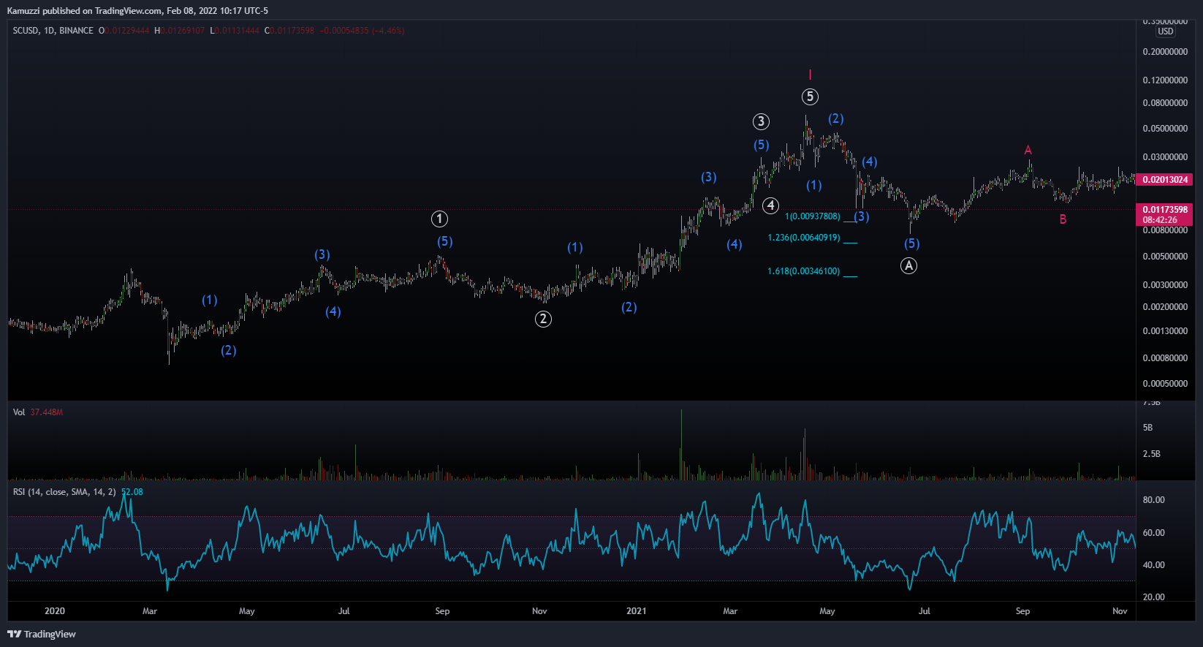Select the white circled 1 wave label

click(x=439, y=219)
